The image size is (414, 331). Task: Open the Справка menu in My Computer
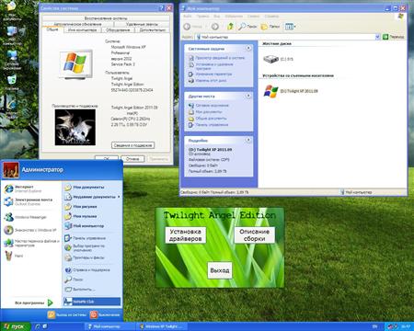coord(271,17)
